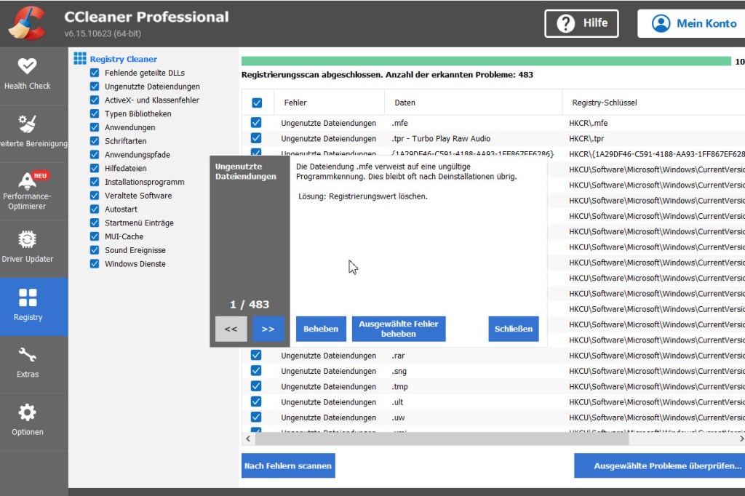Open the Extras wrench section
The image size is (745, 496).
point(27,364)
